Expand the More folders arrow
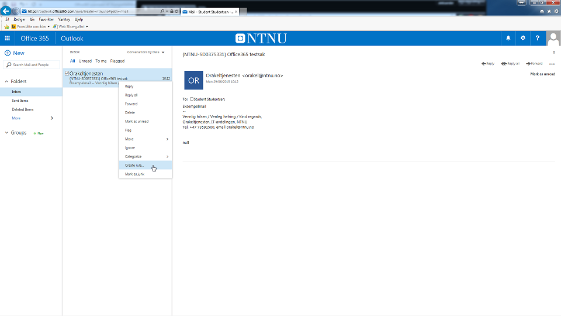 coord(52,118)
